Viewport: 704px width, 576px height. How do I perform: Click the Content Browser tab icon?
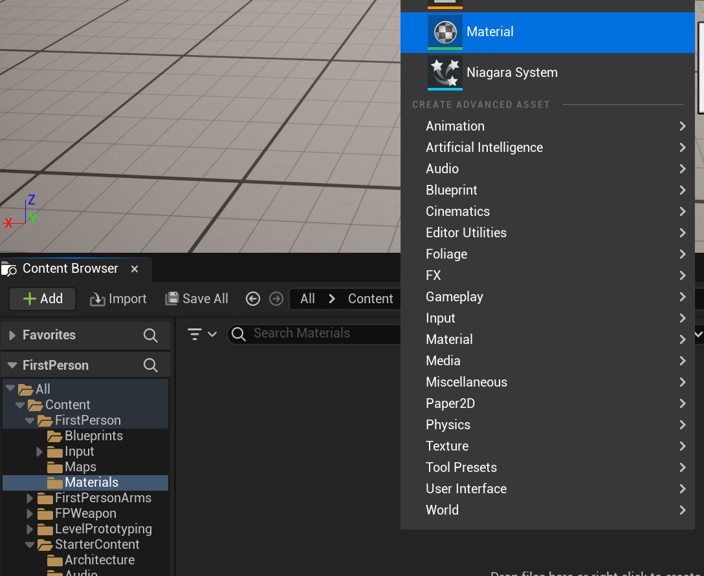[9, 269]
